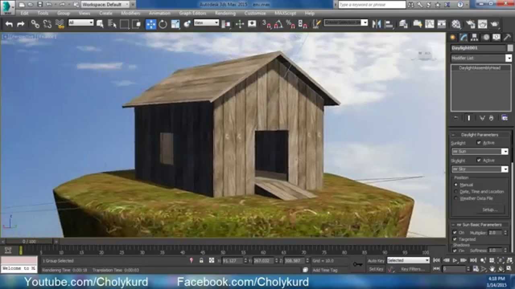
Task: Toggle the 3D Snaps button
Action: [267, 24]
